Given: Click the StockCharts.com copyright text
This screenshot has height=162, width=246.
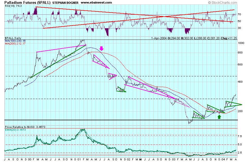Looking at the screenshot, I should (x=226, y=2).
